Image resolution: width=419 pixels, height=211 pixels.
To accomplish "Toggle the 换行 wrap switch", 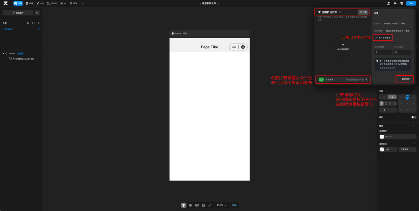I will (x=414, y=117).
